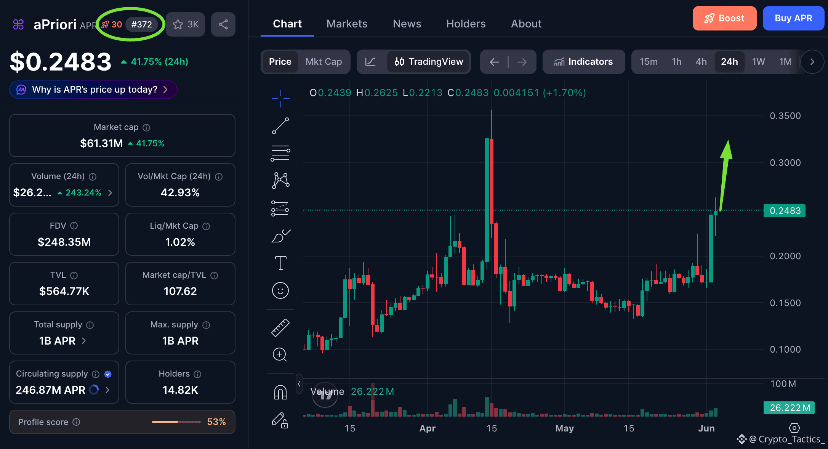This screenshot has height=449, width=828.
Task: Open the Chart tab
Action: pyautogui.click(x=287, y=24)
